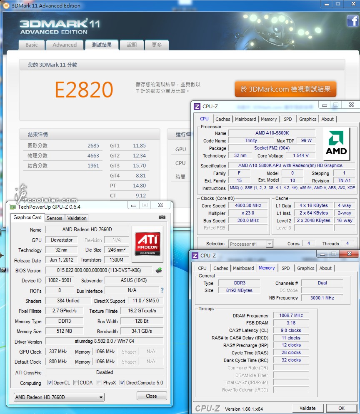The image size is (360, 414).
Task: Click the GPU-Z title bar icon
Action: pos(12,207)
